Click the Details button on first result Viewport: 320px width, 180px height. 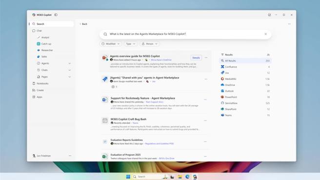pyautogui.click(x=196, y=58)
